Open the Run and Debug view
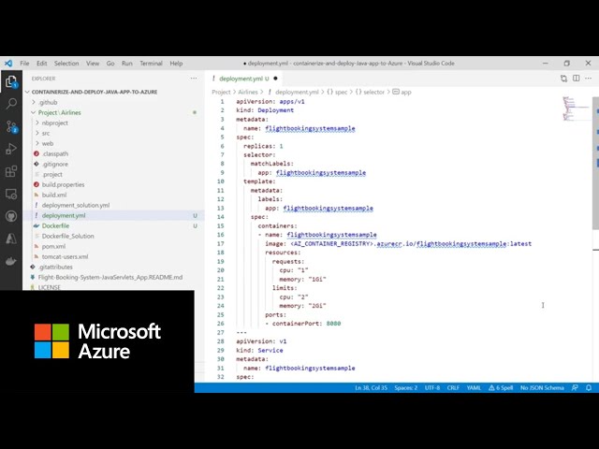Viewport: 599px width, 449px height. click(x=11, y=149)
